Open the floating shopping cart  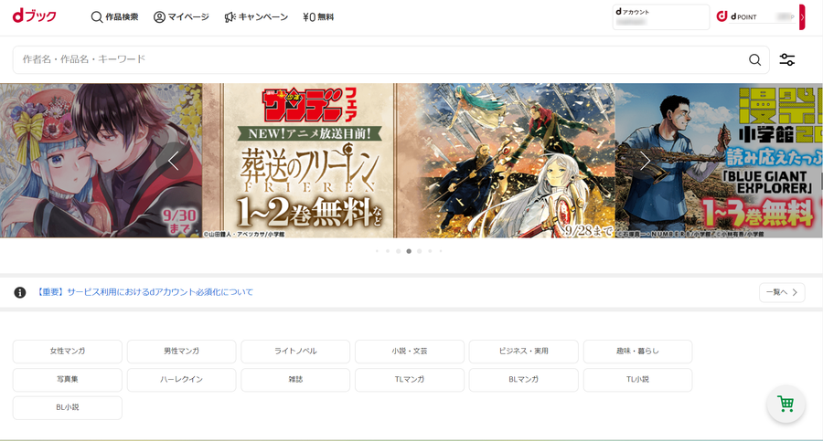tap(786, 404)
